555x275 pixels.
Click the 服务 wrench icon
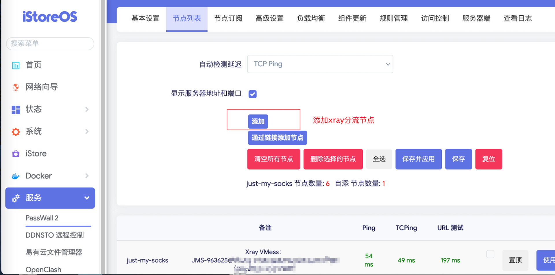click(x=16, y=198)
